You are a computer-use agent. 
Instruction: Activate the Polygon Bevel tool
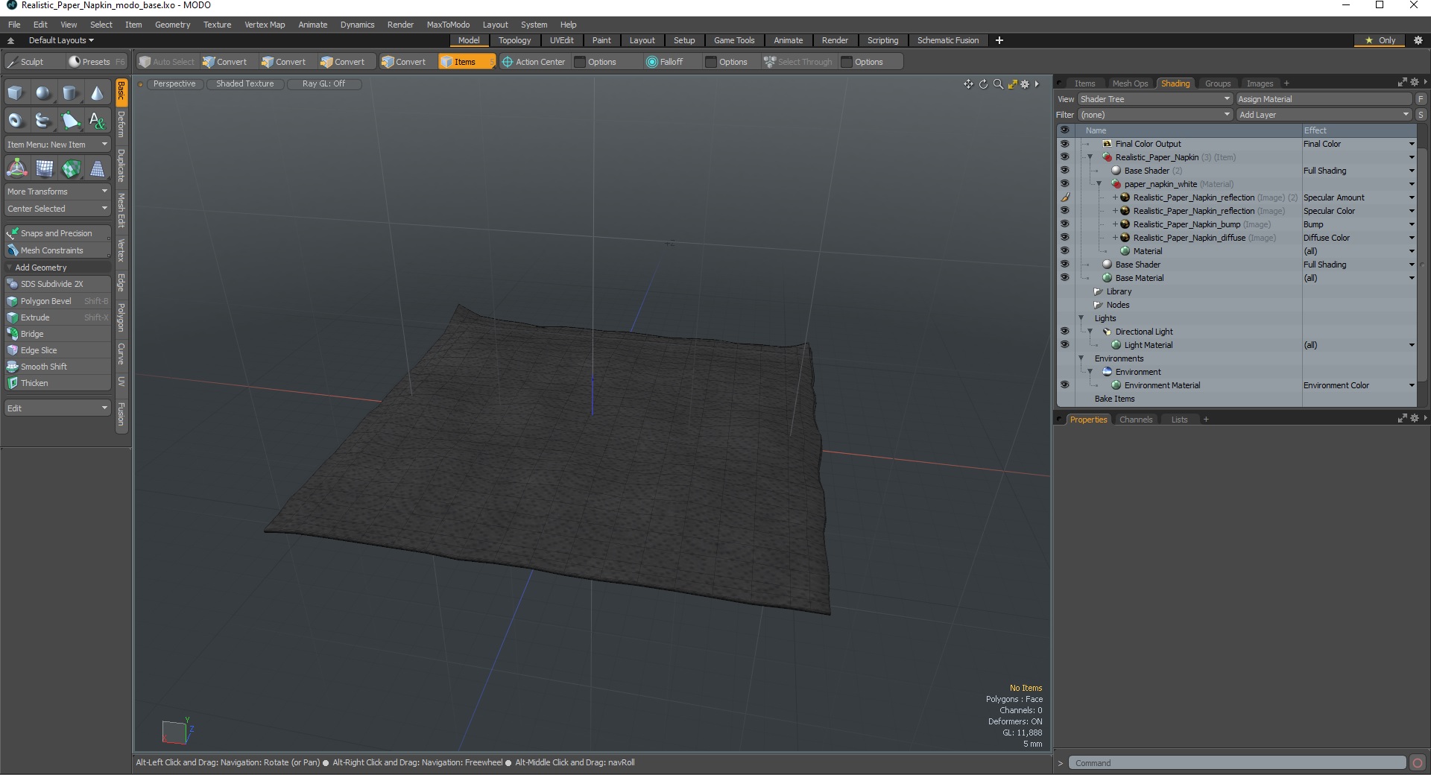point(57,301)
